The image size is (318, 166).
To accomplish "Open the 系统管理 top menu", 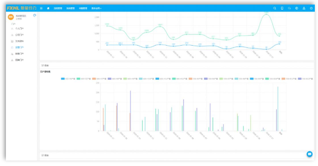I will [70, 8].
